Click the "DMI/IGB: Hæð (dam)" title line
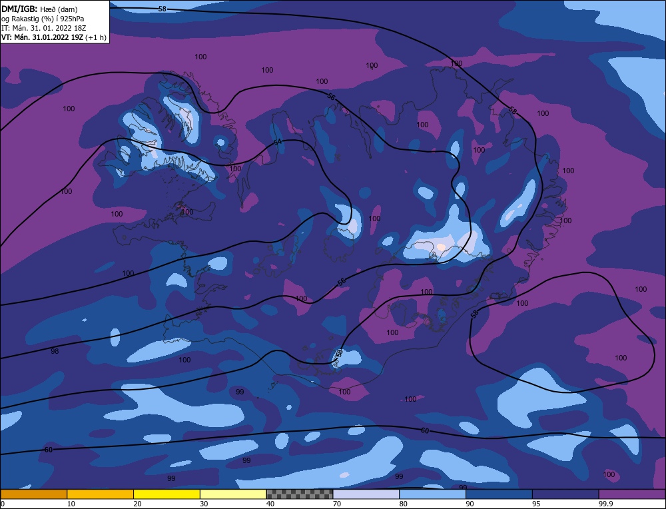Screen dimensions: 666x509 39,9
